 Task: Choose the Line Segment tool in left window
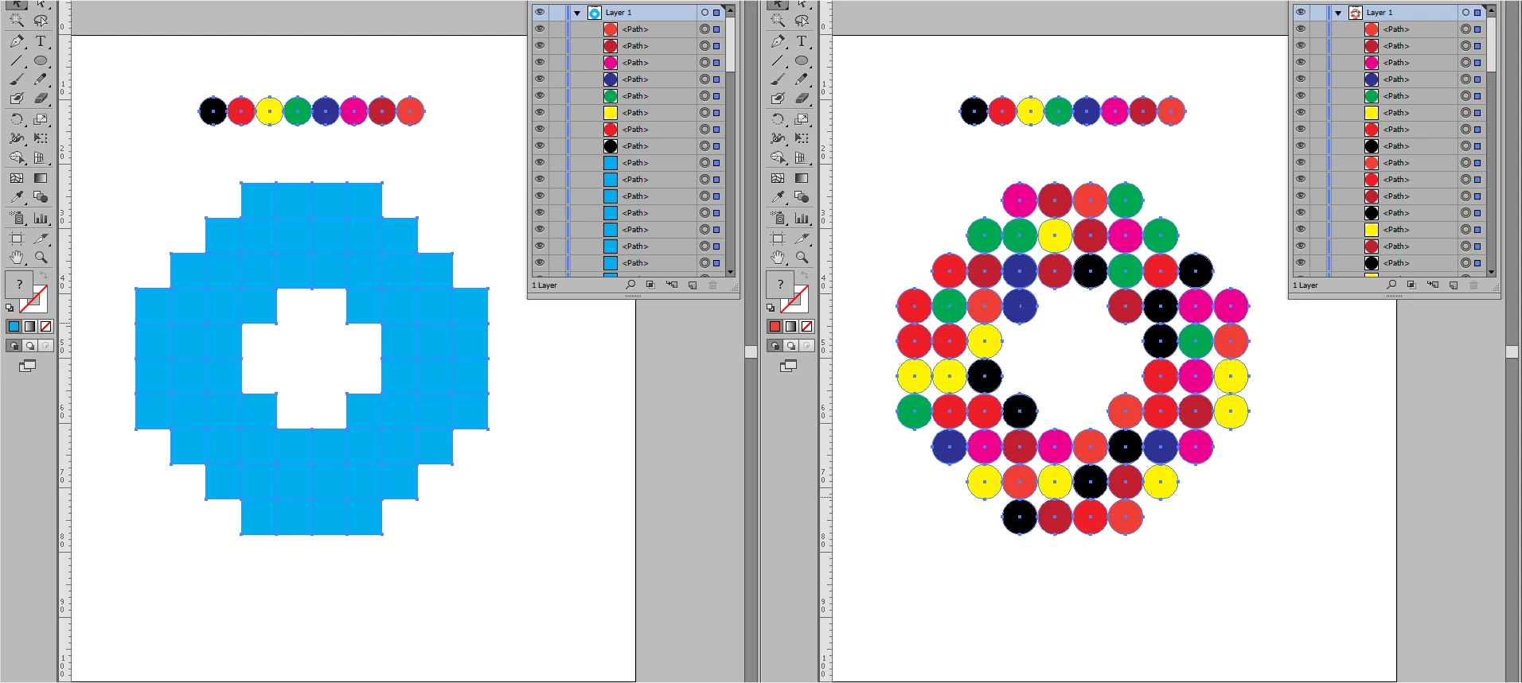coord(17,60)
